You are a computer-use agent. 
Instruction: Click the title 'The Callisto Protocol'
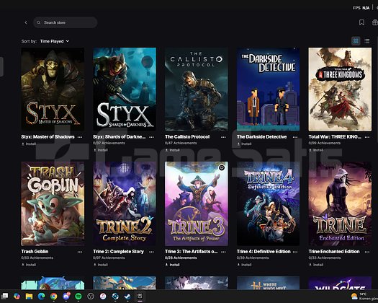click(x=187, y=137)
